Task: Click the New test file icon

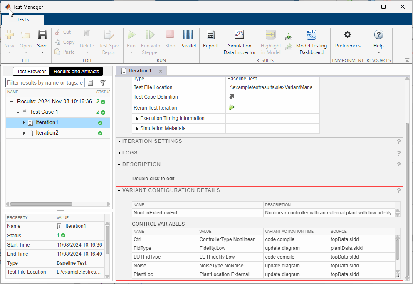Action: point(9,35)
